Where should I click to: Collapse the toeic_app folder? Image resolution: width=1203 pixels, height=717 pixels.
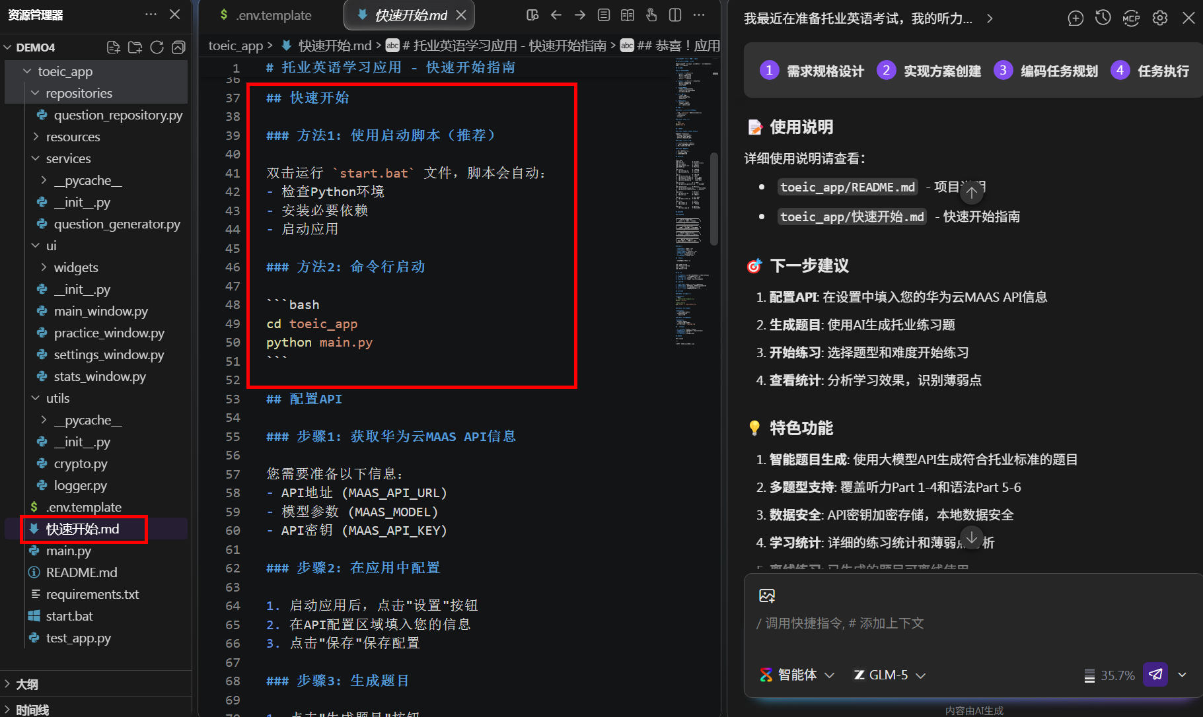[27, 71]
